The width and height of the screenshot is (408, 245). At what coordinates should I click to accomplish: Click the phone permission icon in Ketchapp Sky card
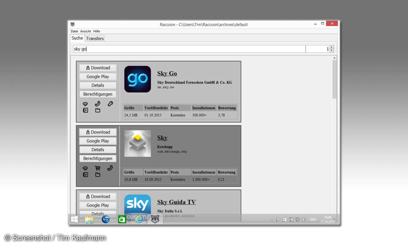110,168
